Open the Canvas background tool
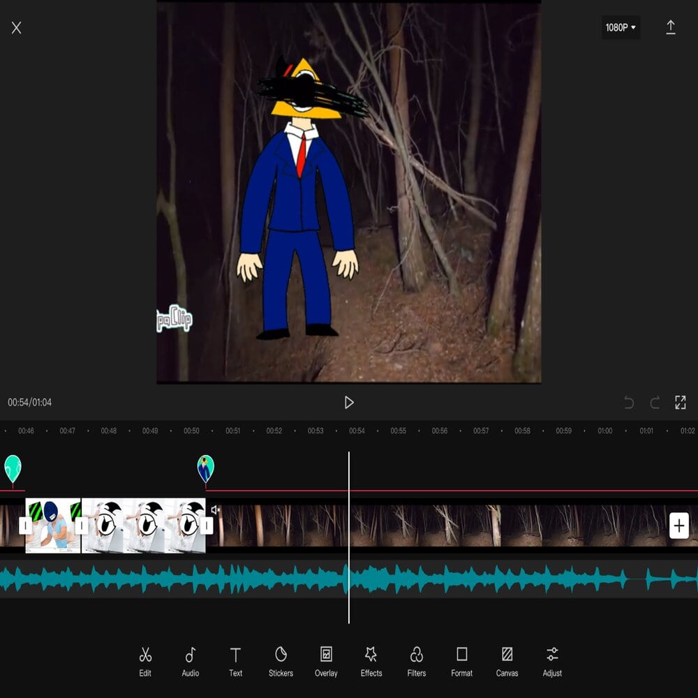Image resolution: width=698 pixels, height=698 pixels. click(x=507, y=661)
